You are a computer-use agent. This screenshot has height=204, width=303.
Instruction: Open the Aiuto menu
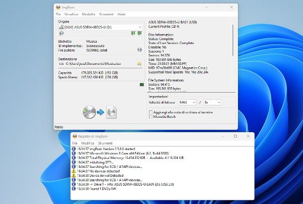[121, 14]
